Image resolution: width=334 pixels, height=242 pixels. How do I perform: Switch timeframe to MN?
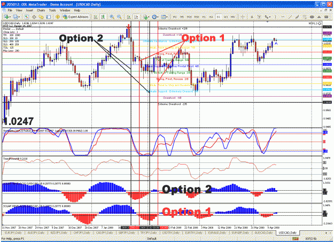point(233,17)
